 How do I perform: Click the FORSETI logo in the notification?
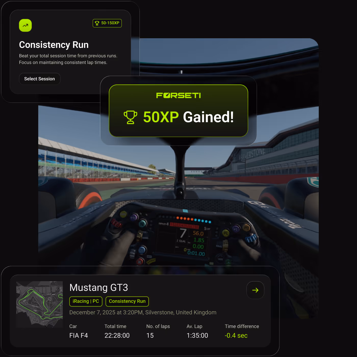click(x=178, y=95)
